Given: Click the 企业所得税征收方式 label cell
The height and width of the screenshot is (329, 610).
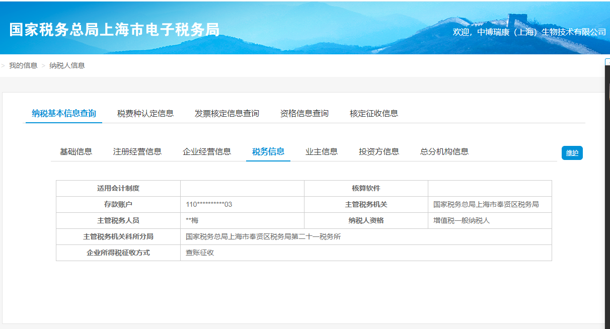Looking at the screenshot, I should coord(118,253).
